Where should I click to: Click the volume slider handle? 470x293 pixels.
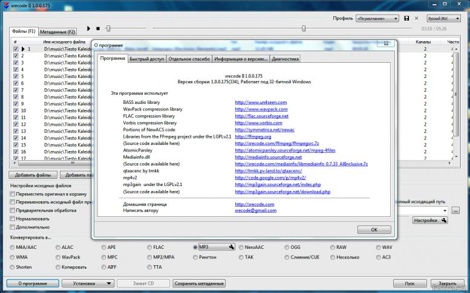click(x=108, y=28)
